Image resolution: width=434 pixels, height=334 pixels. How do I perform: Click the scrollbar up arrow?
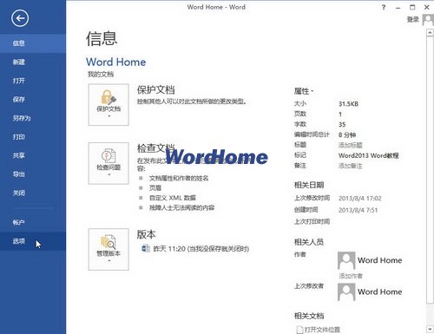[430, 32]
